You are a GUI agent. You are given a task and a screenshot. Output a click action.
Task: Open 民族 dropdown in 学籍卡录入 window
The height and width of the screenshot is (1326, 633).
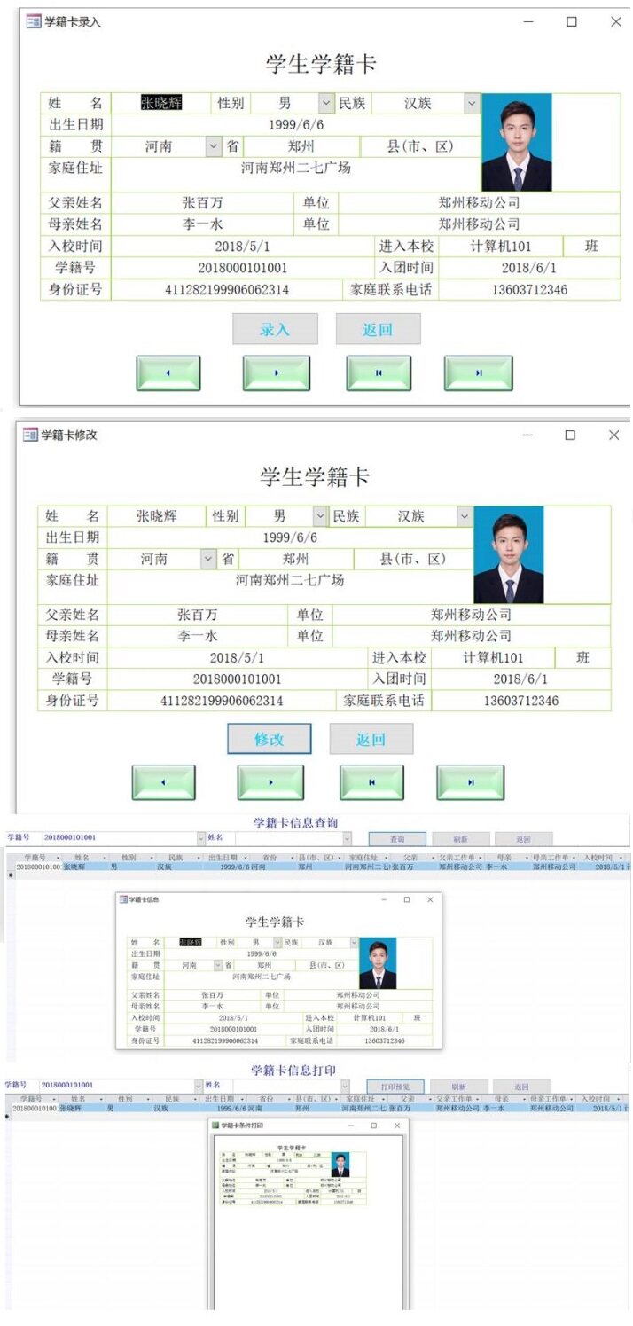[472, 104]
